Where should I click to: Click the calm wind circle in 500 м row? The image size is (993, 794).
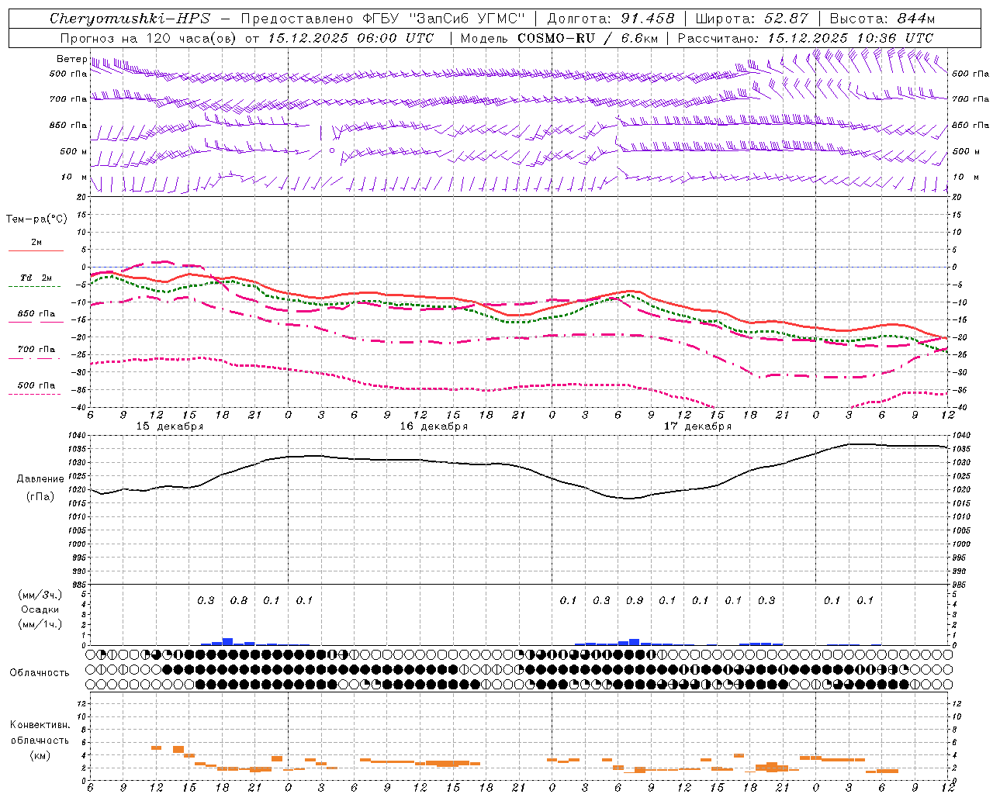tap(332, 150)
